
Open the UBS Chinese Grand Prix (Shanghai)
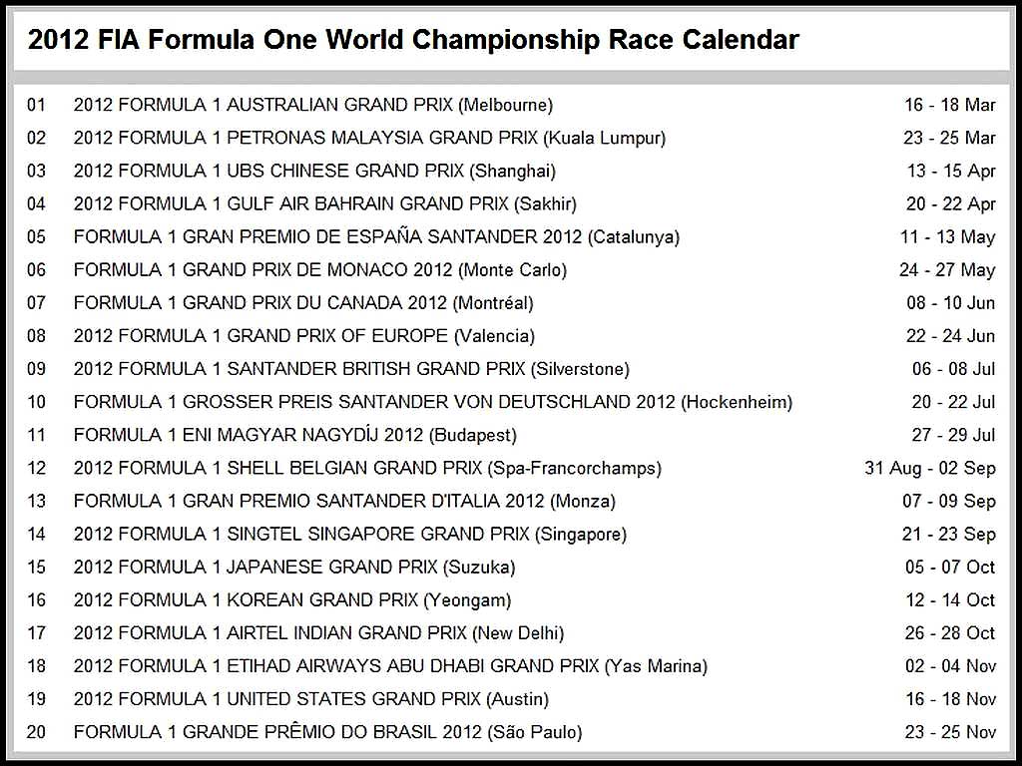(314, 171)
